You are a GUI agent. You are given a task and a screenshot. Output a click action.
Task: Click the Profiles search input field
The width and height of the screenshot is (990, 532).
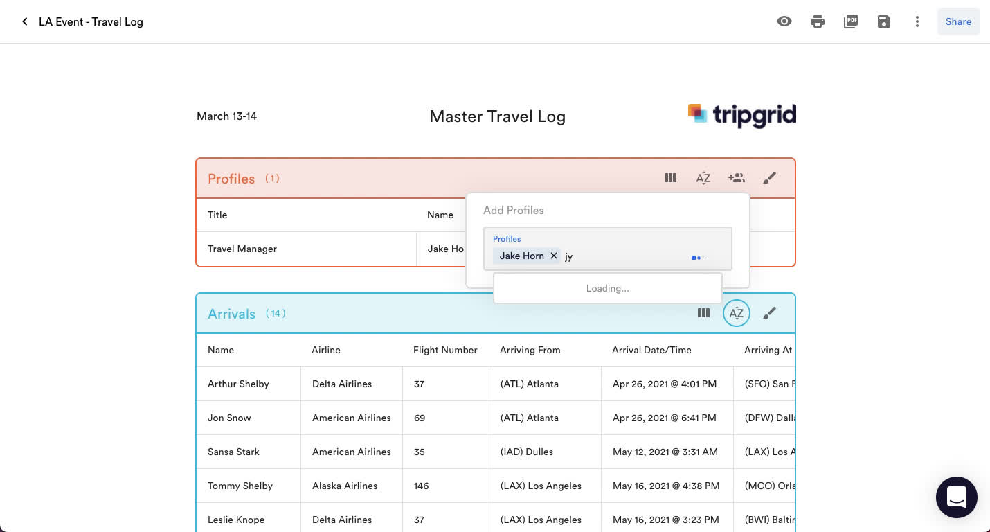tap(623, 256)
